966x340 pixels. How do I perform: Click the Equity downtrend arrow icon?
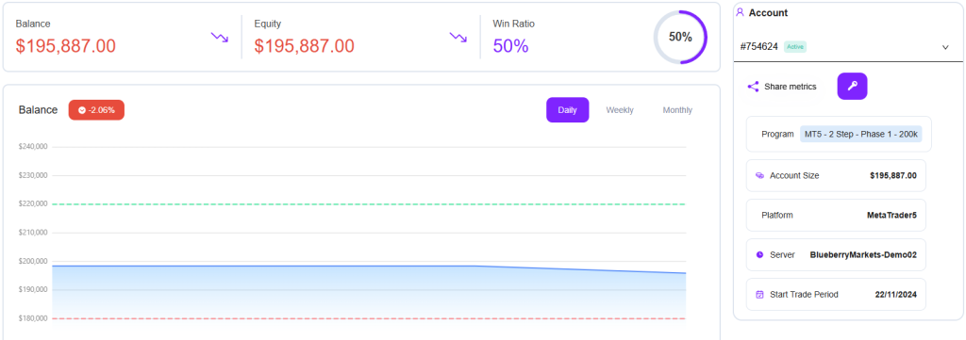pyautogui.click(x=458, y=38)
